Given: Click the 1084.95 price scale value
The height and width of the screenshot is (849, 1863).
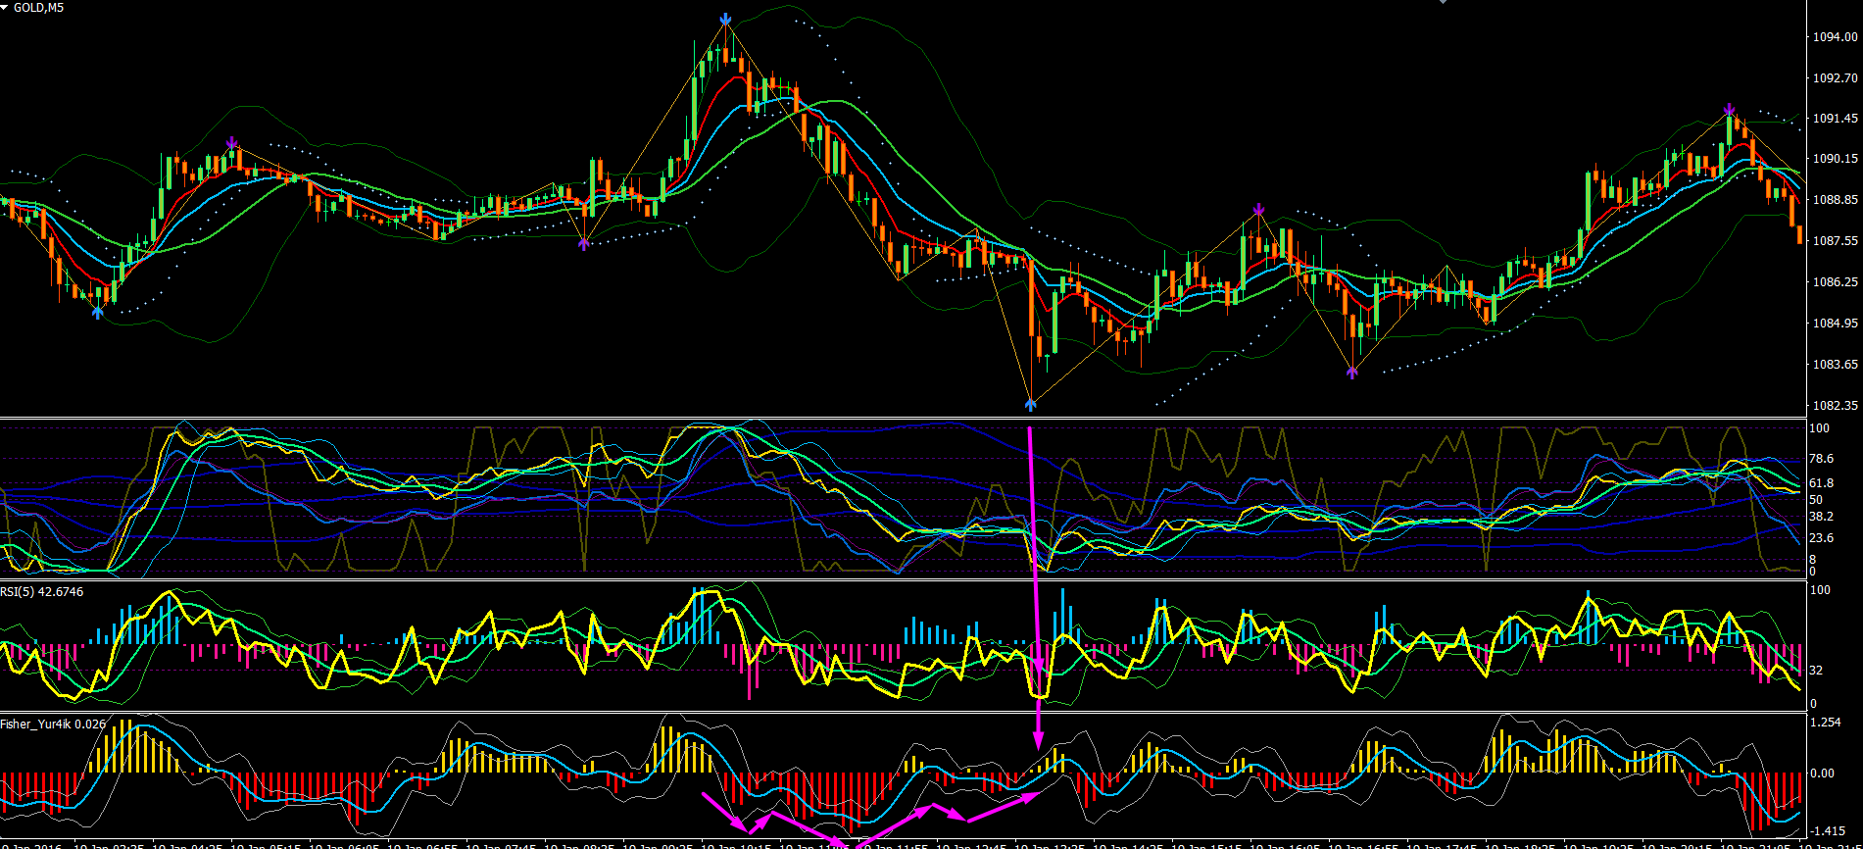Looking at the screenshot, I should coord(1835,324).
